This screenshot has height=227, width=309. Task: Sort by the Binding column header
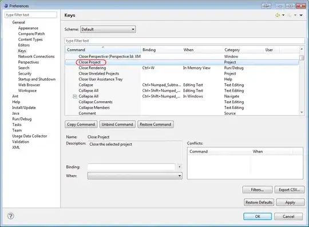tap(161, 50)
